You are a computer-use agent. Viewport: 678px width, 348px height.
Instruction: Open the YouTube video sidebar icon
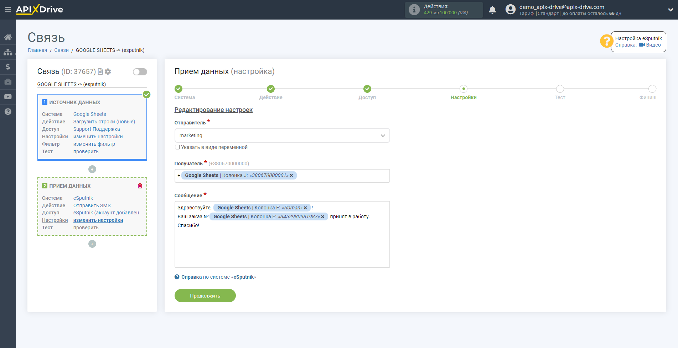pos(8,97)
